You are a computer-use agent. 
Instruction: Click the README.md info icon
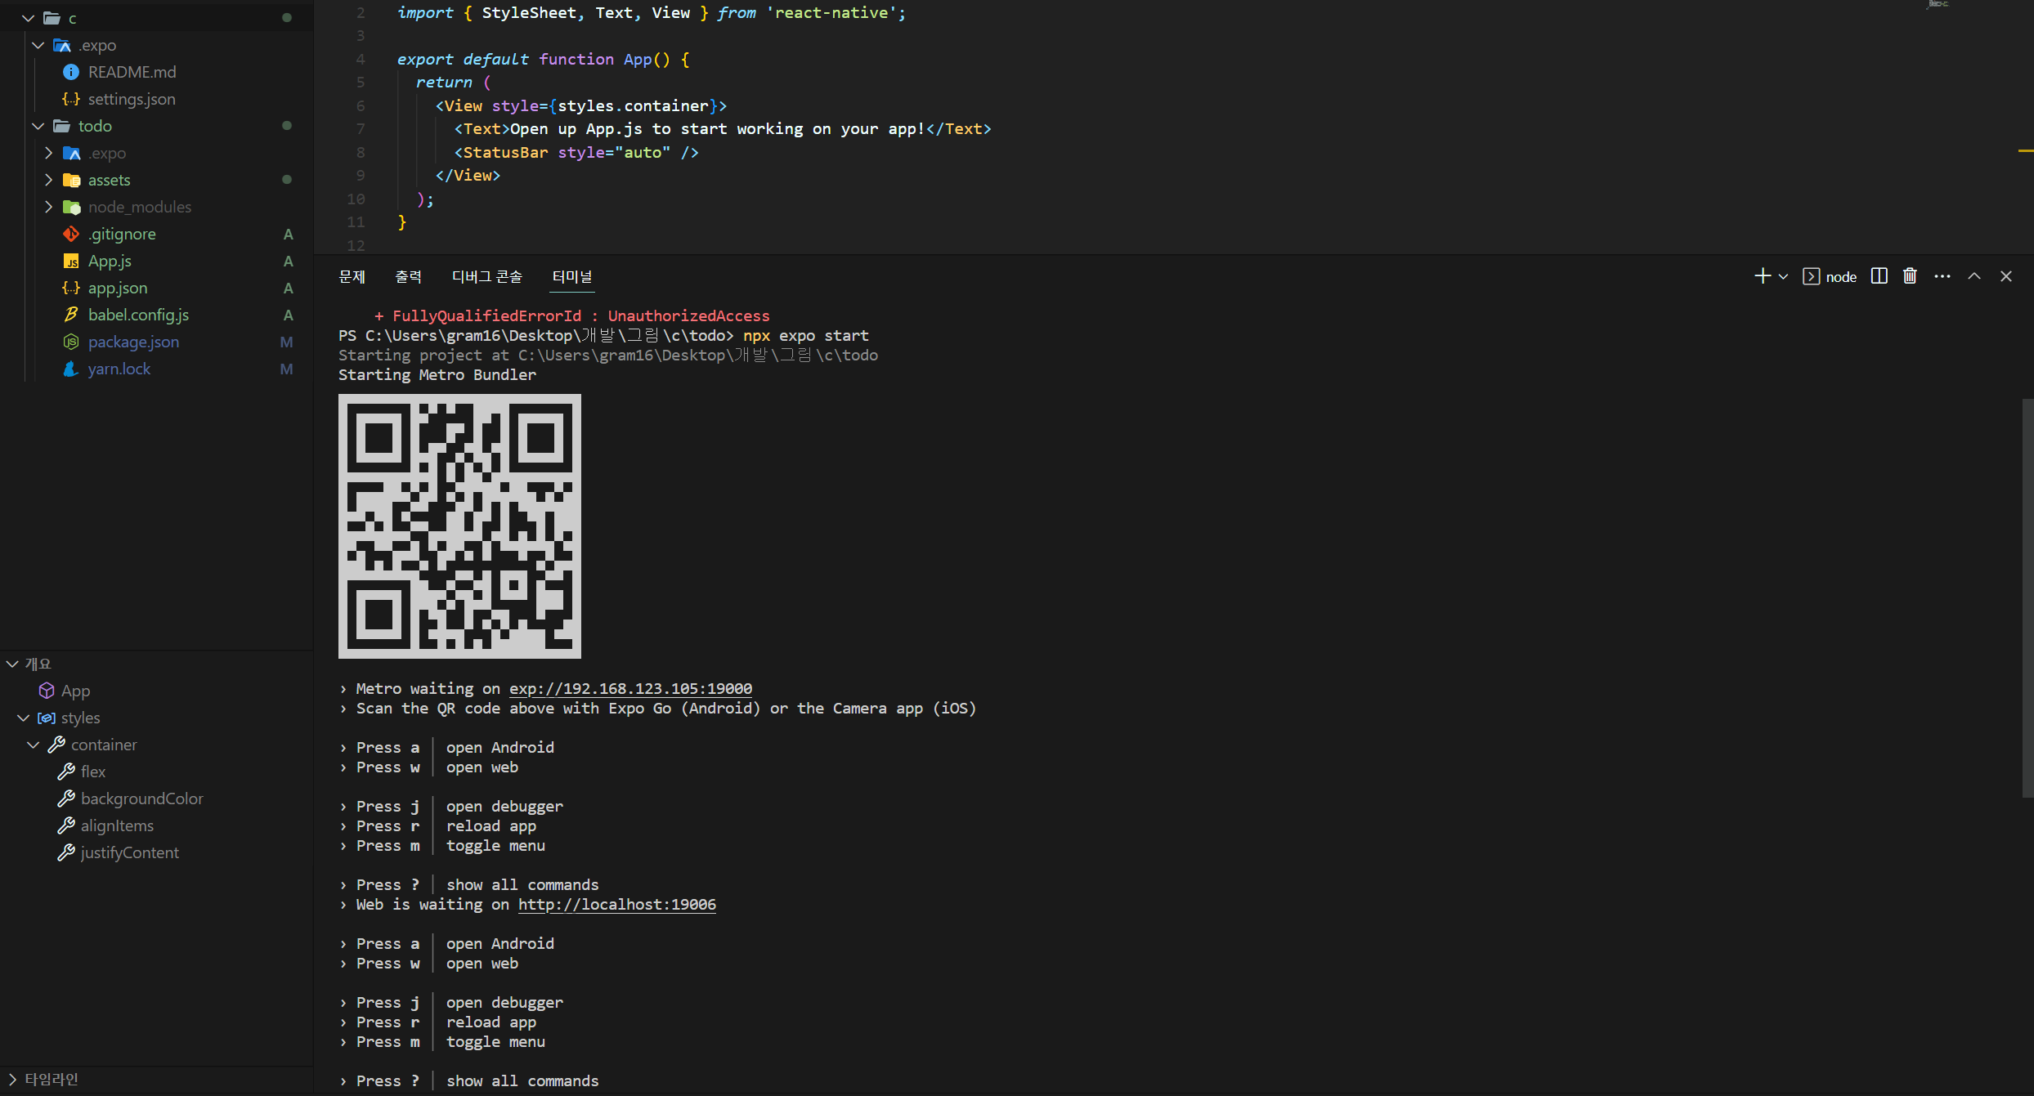tap(71, 72)
